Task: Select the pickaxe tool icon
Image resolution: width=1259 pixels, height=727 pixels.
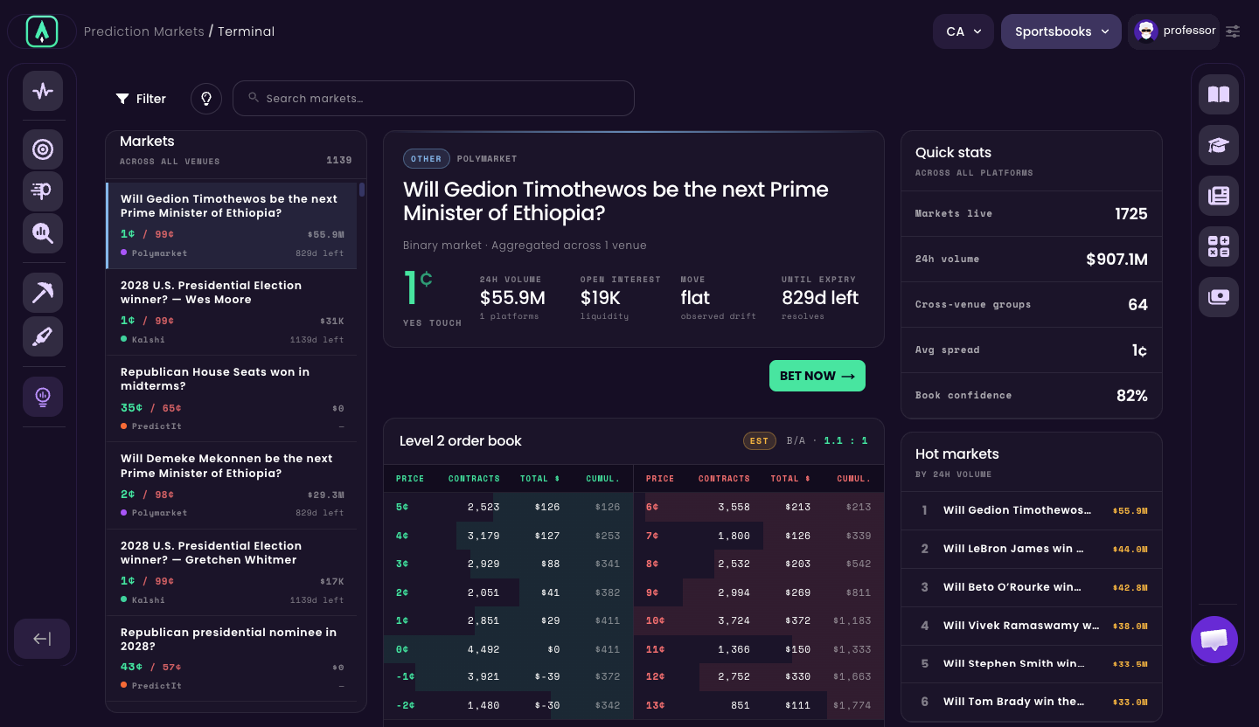Action: pos(43,293)
